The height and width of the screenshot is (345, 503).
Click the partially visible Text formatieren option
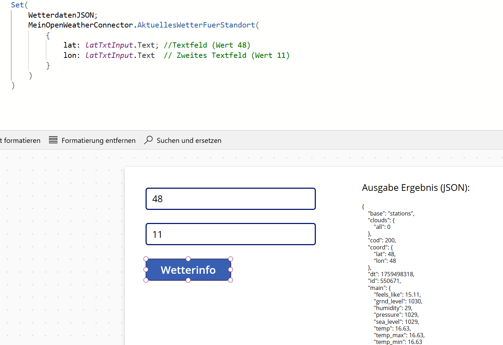click(20, 140)
